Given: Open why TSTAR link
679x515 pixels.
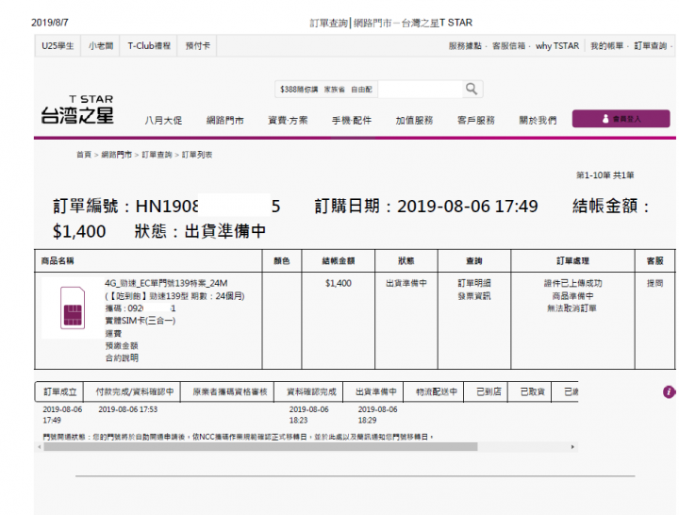Looking at the screenshot, I should [557, 46].
